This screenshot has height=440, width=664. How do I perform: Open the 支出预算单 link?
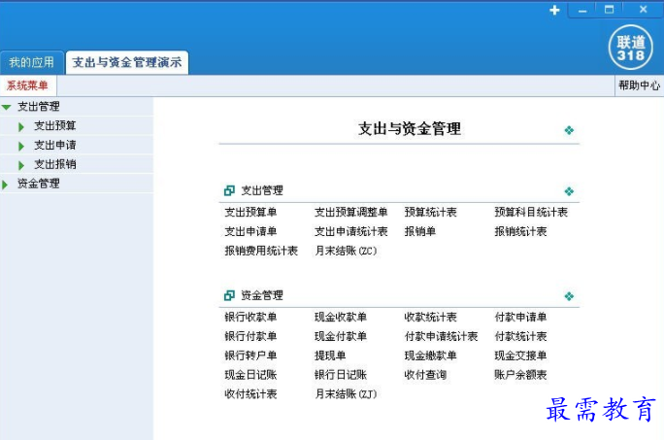tap(250, 213)
